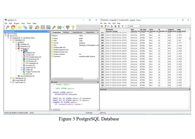Screen dimensions: 195x139
Task: Expand the Extensions (2) node
Action: pyautogui.click(x=16, y=46)
